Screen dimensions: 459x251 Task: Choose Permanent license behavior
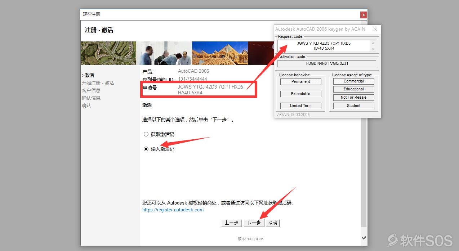coord(300,82)
